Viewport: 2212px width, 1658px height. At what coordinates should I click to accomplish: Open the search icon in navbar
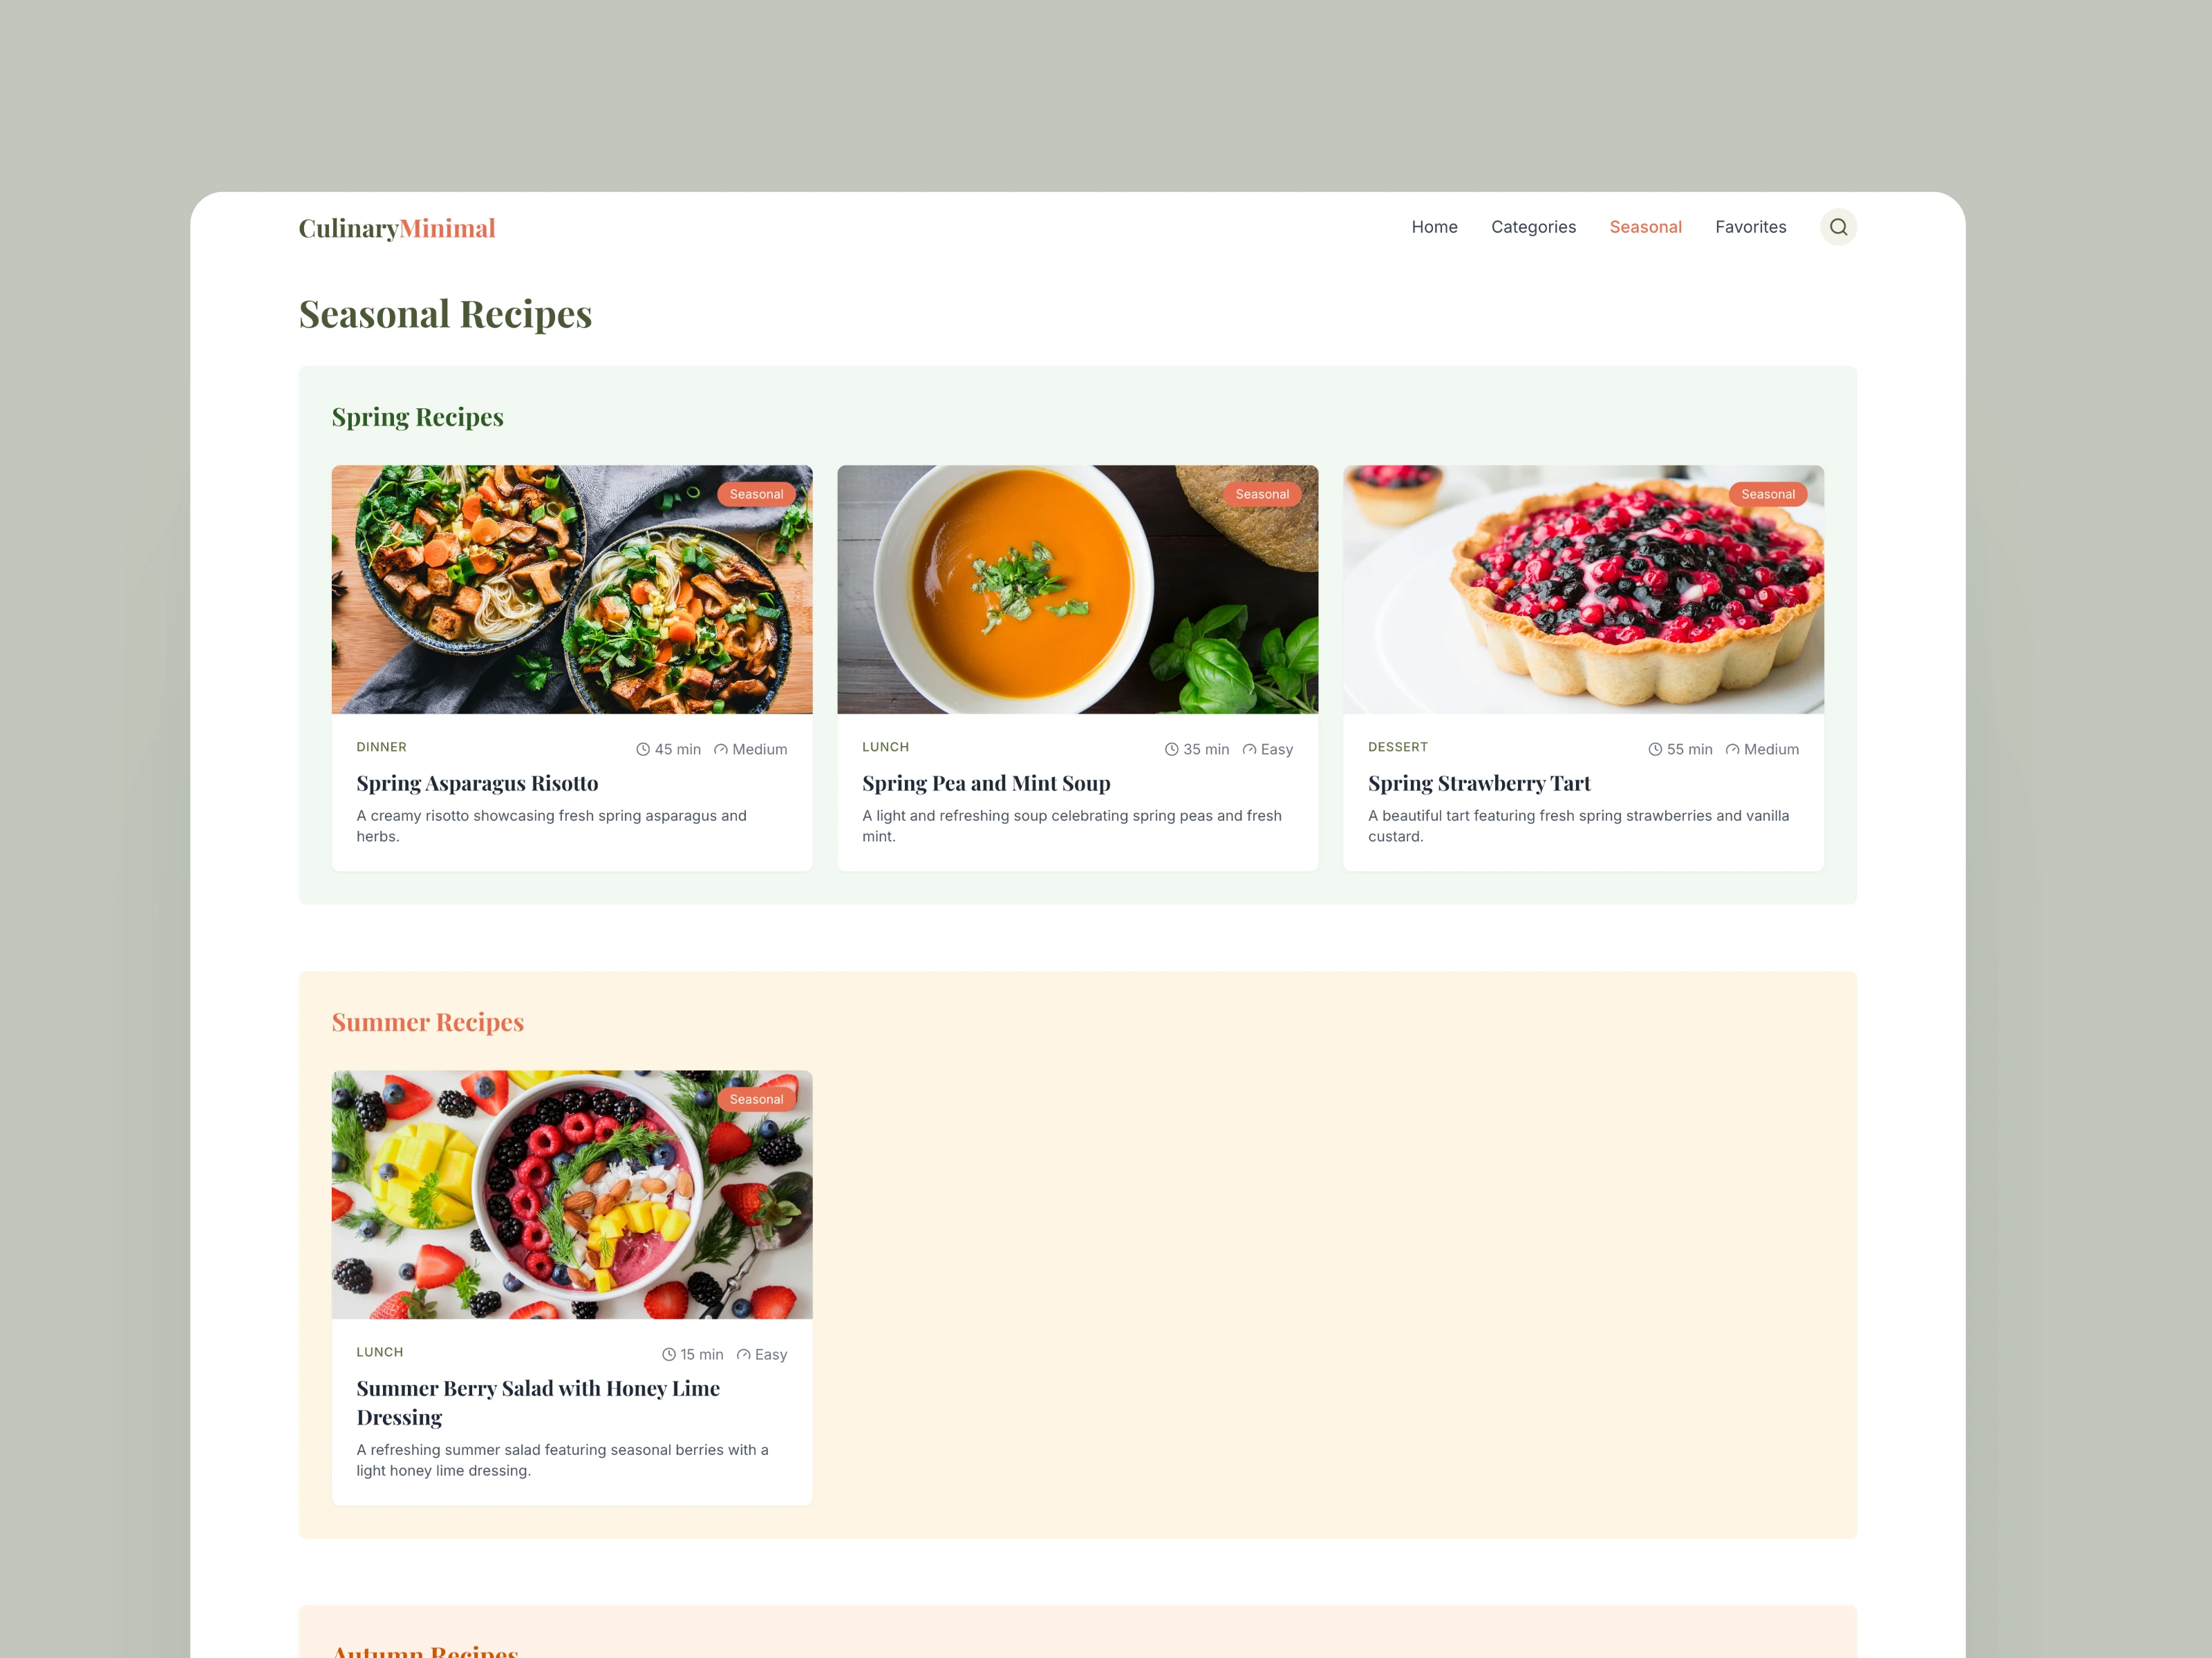click(1838, 227)
